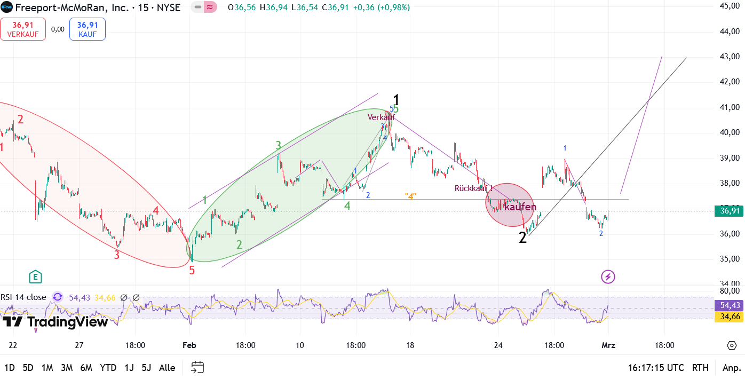
Task: Click the RSI refresh cycle icon
Action: [x=58, y=297]
